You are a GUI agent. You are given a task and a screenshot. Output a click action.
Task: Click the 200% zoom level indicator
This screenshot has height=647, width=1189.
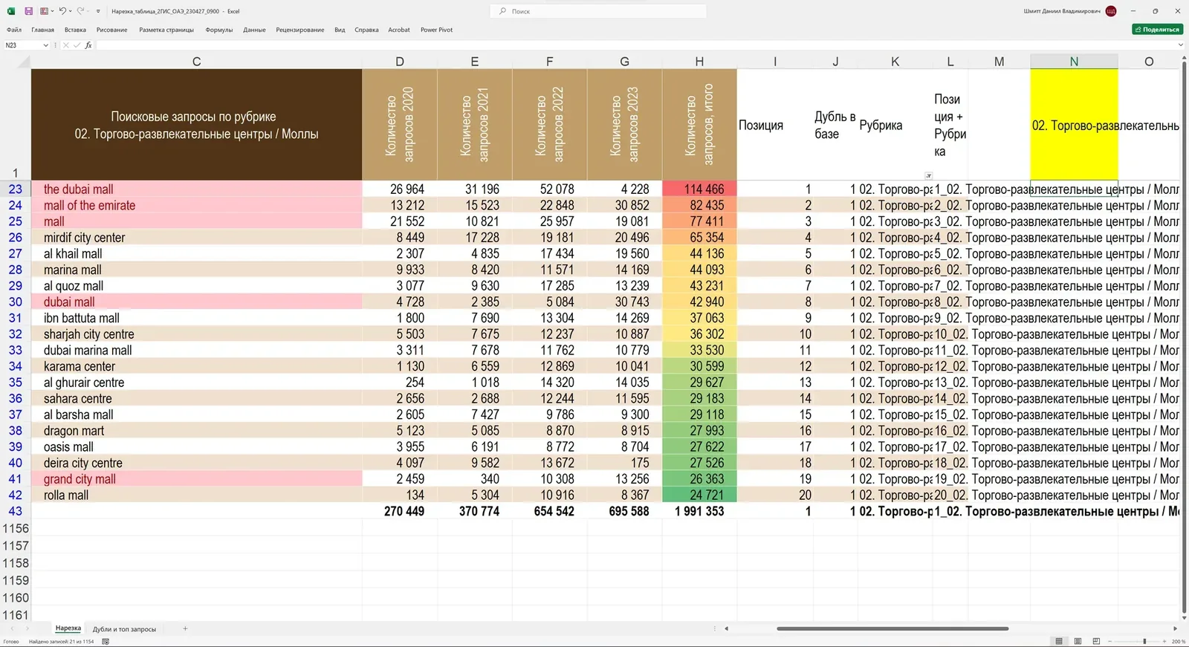pyautogui.click(x=1179, y=641)
